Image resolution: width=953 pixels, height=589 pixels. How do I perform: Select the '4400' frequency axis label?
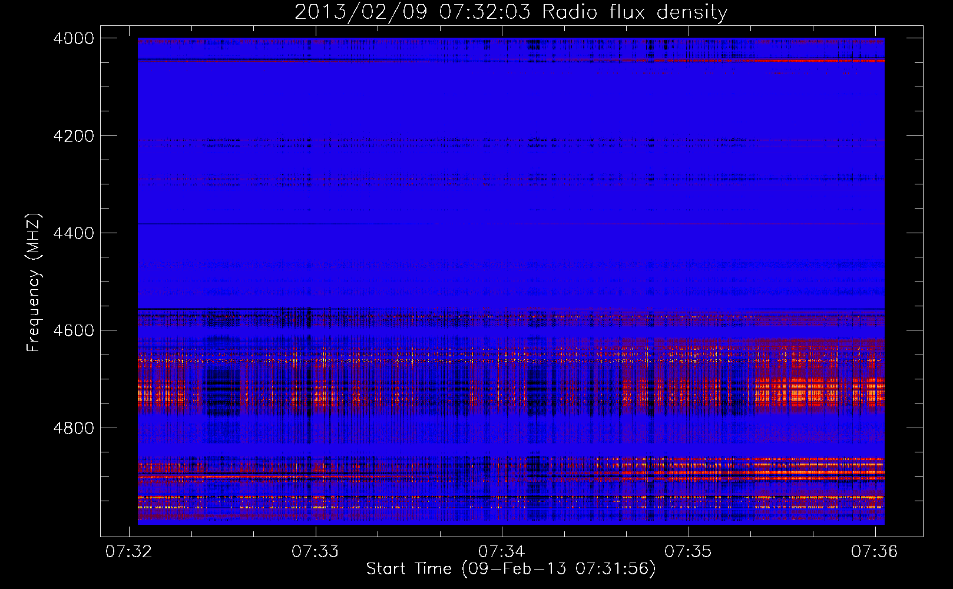(x=74, y=233)
